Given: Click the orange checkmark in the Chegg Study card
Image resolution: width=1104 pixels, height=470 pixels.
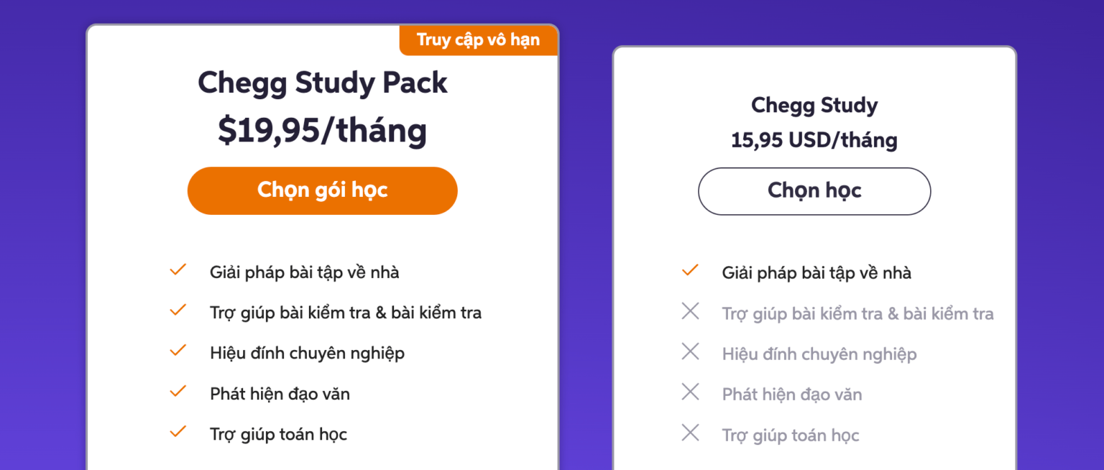Looking at the screenshot, I should point(689,270).
